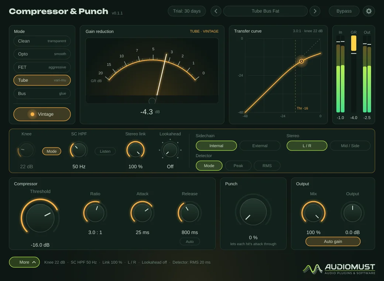This screenshot has width=384, height=281.
Task: Toggle Auto release
Action: (189, 241)
